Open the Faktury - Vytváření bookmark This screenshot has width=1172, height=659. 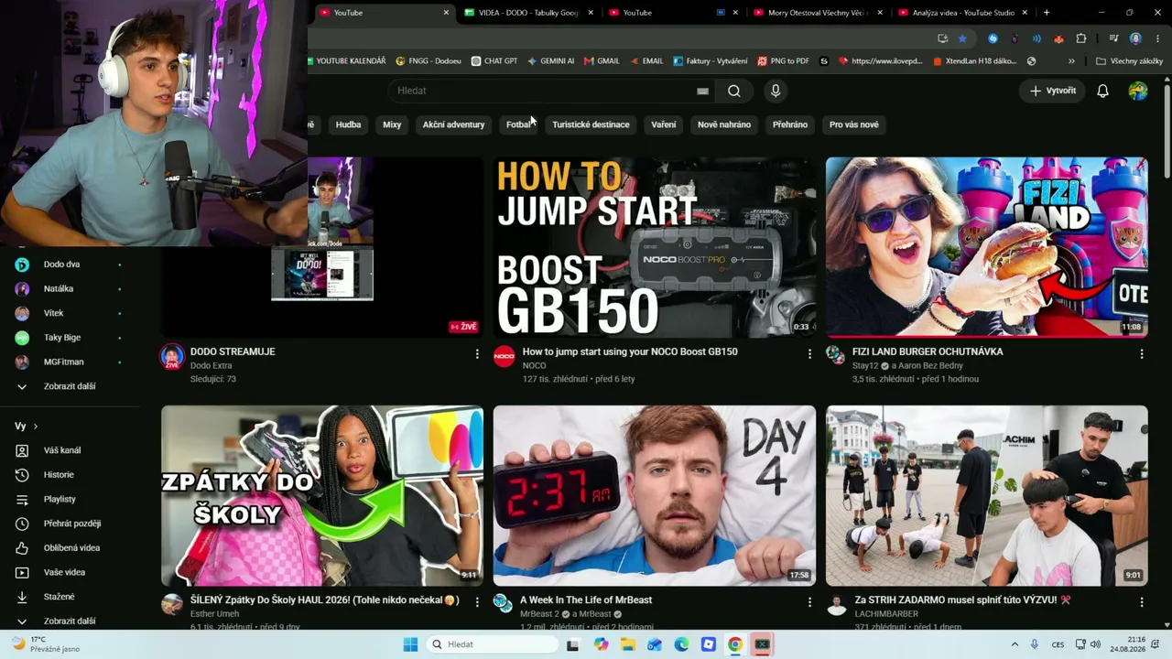click(x=710, y=61)
